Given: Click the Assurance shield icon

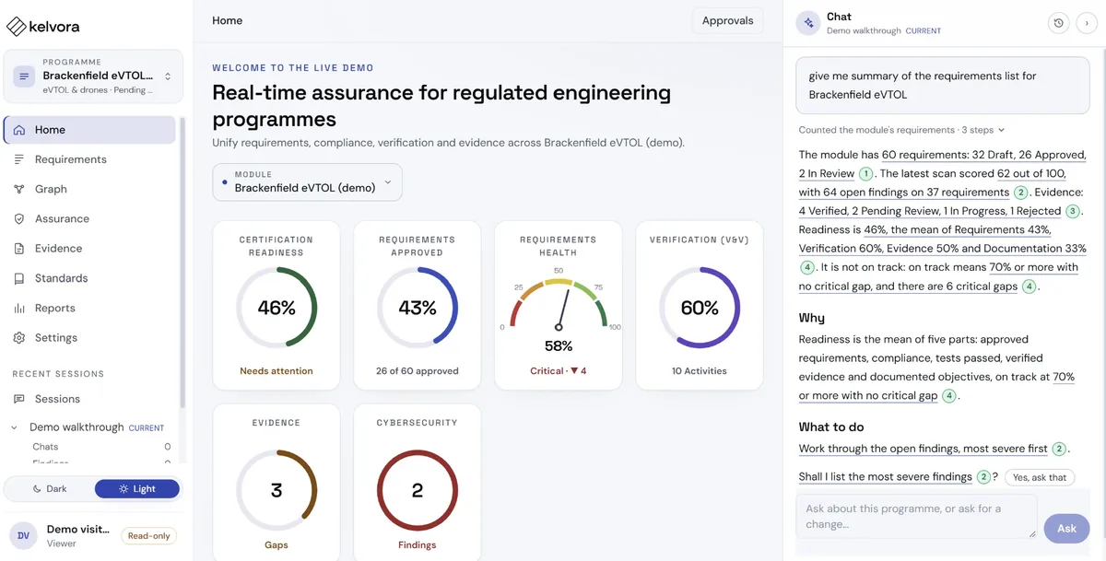Looking at the screenshot, I should (19, 218).
